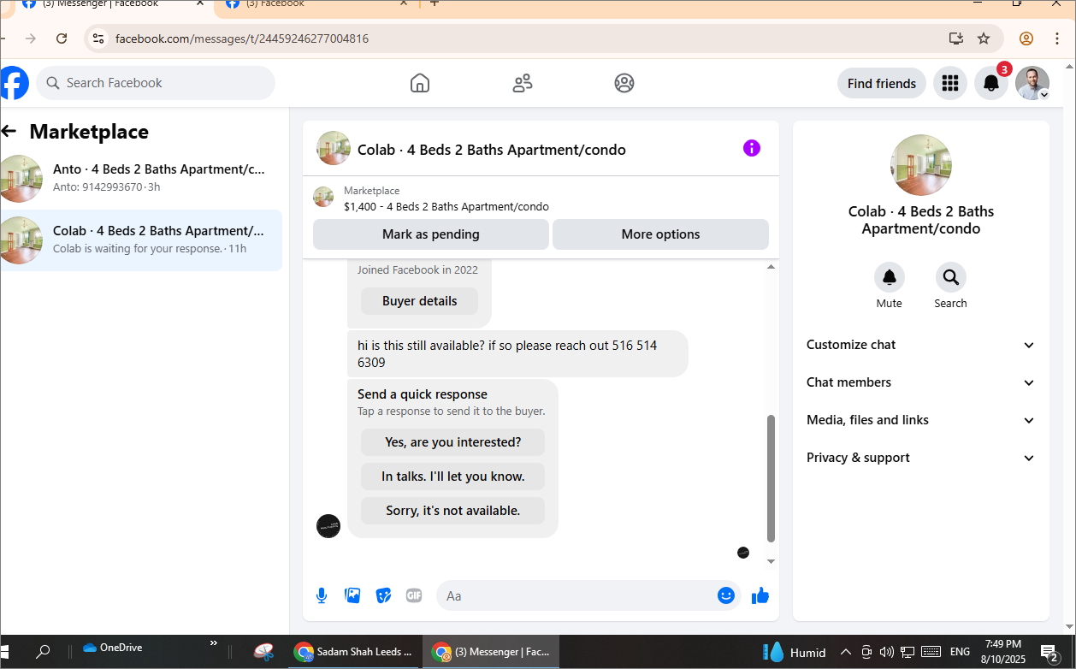Focus the Search Facebook field
Screen dimensions: 1076x669
[156, 83]
